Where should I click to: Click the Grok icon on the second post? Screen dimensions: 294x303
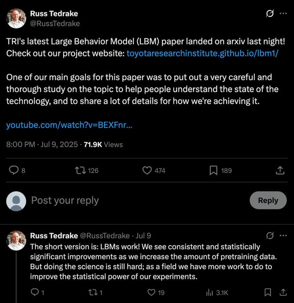tap(269, 235)
